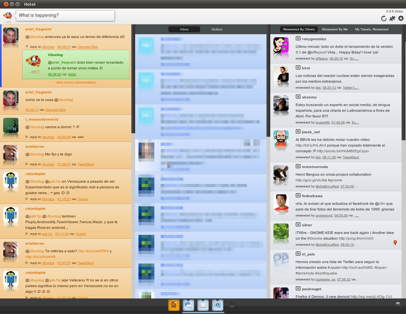Viewport: 406px width, 314px height.
Task: Open the My Tweets, Retweeted tab
Action: pos(372,29)
